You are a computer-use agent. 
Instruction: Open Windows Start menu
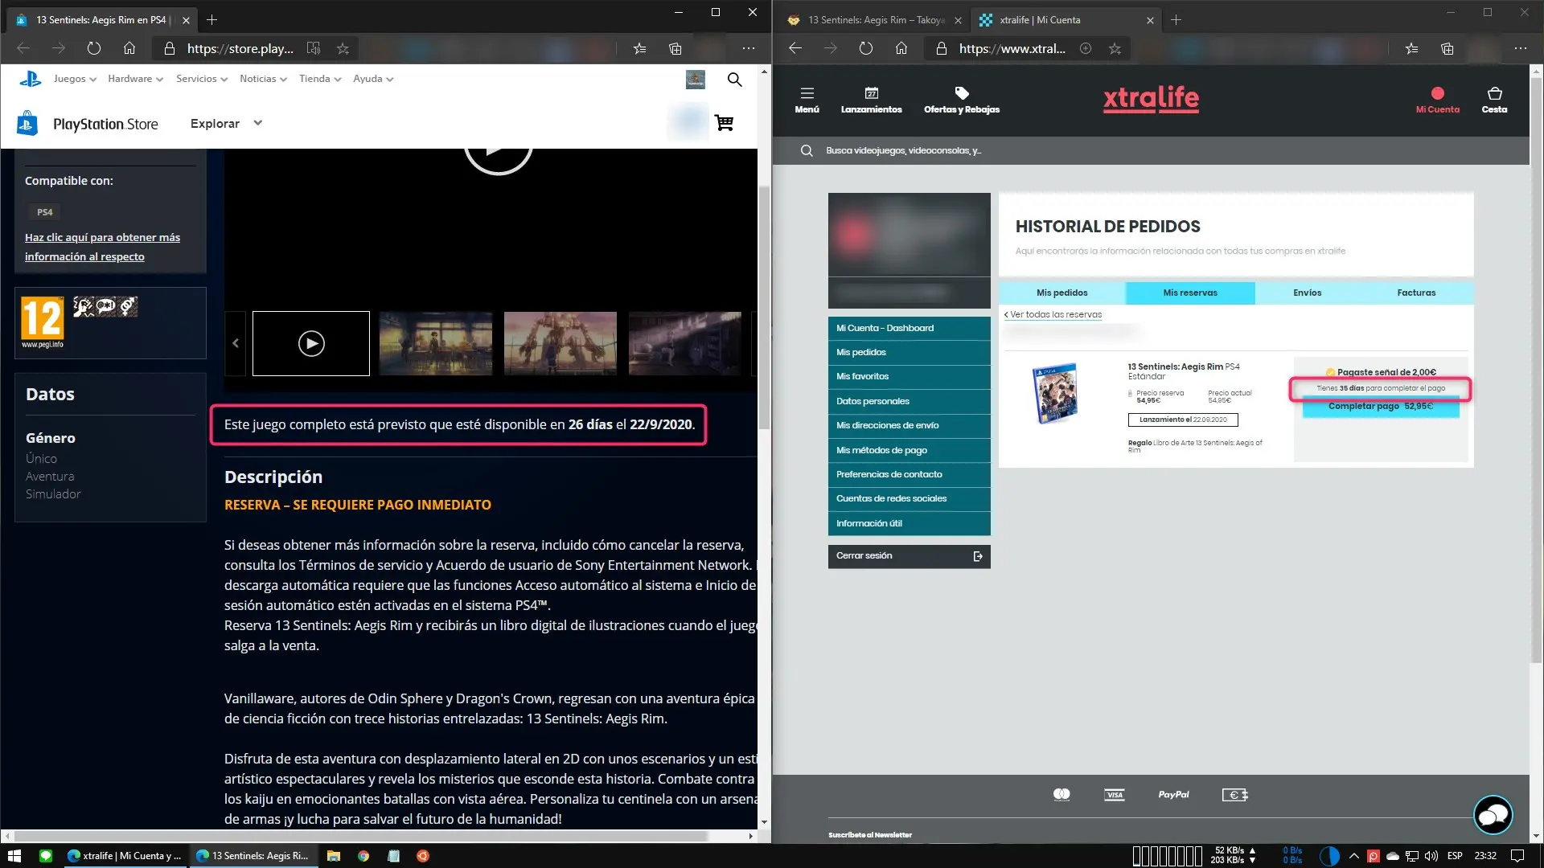click(x=14, y=856)
